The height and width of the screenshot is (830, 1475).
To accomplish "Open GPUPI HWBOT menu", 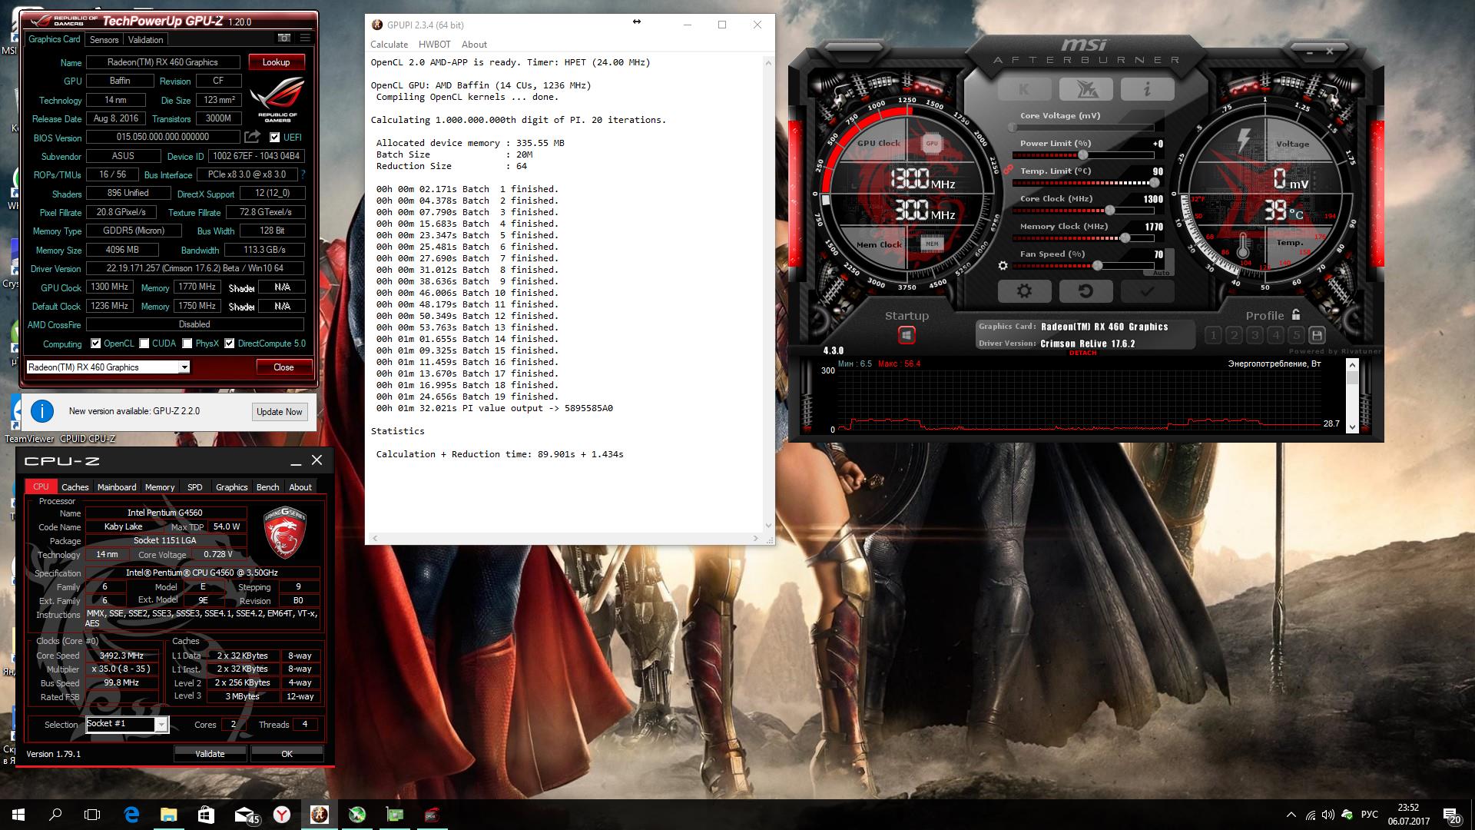I will (x=435, y=45).
